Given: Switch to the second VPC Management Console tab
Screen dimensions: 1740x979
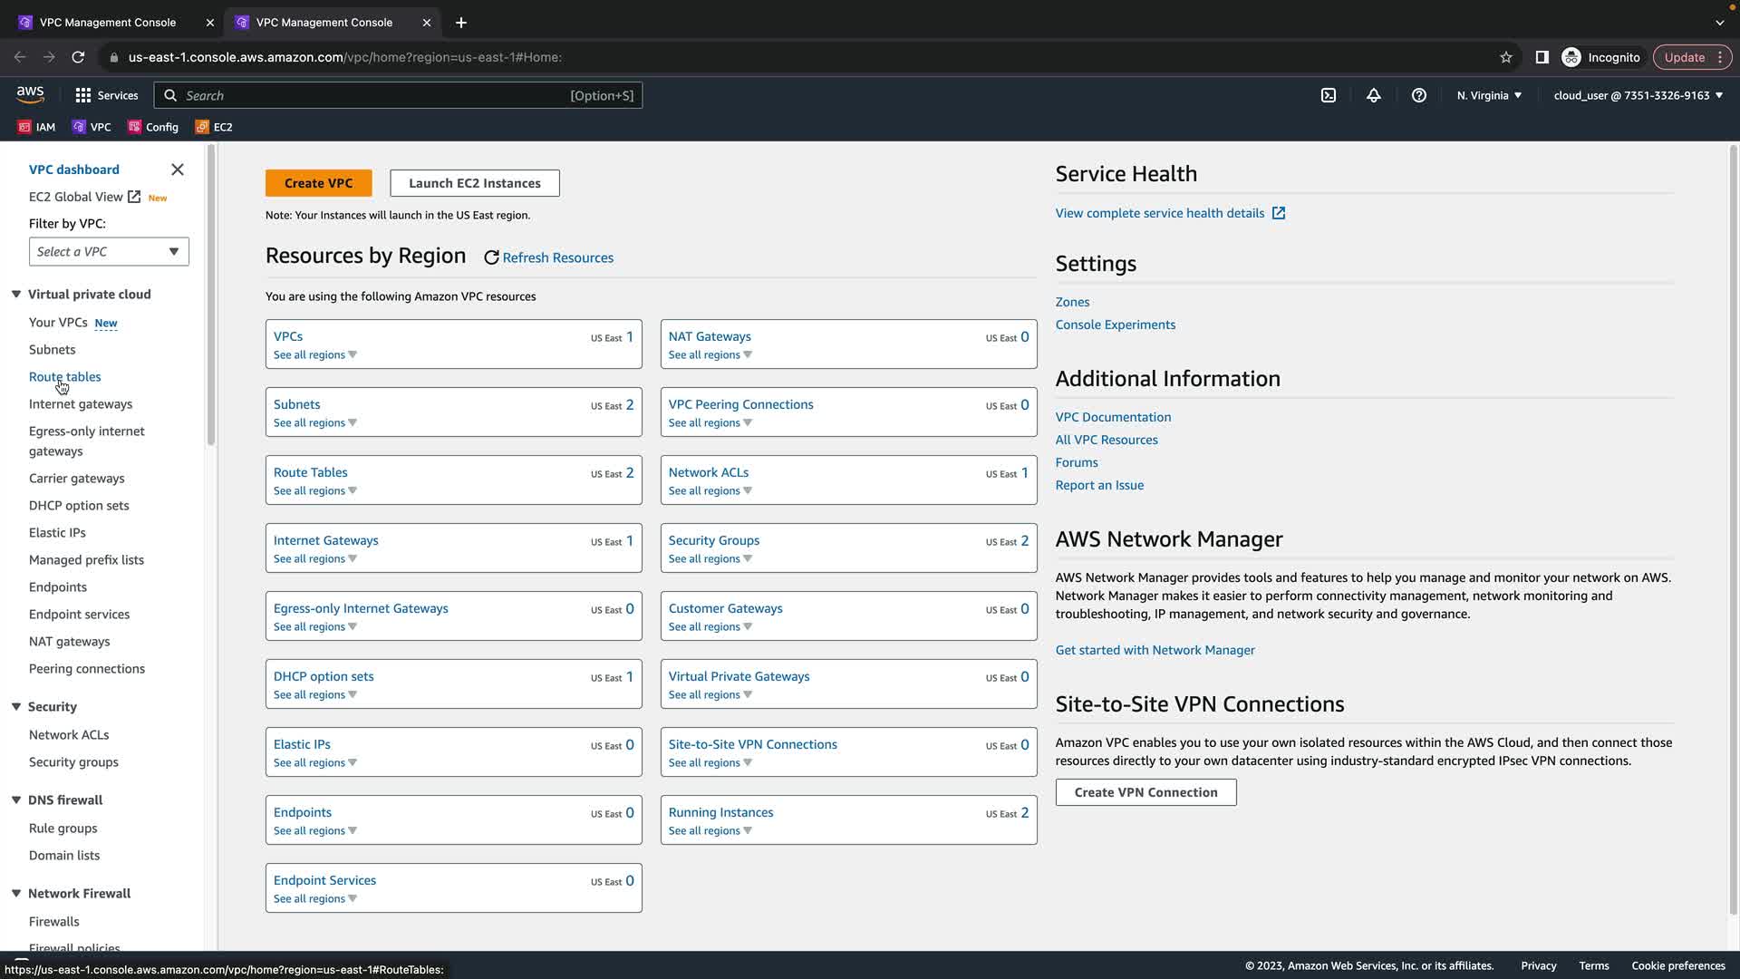Looking at the screenshot, I should point(324,22).
